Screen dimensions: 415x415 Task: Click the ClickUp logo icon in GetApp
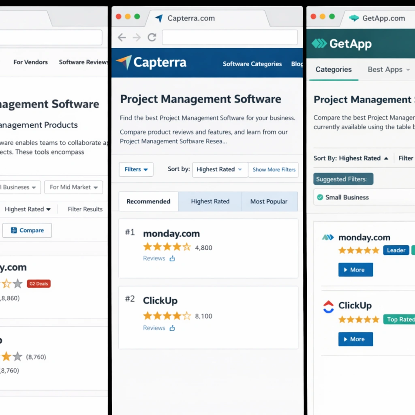(328, 307)
